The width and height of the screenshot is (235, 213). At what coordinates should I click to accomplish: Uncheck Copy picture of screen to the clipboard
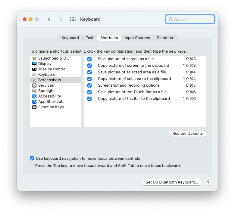(89, 66)
